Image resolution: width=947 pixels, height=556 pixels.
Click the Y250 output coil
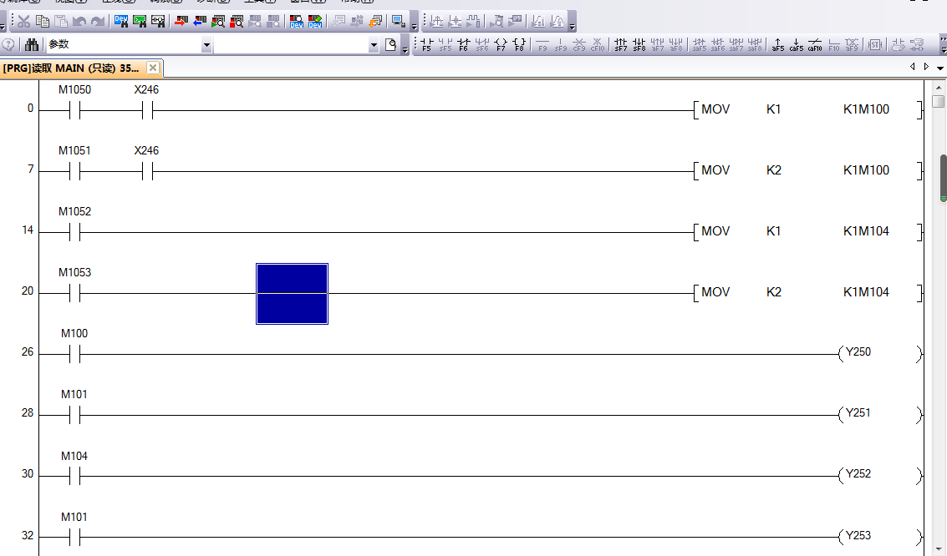click(x=858, y=353)
